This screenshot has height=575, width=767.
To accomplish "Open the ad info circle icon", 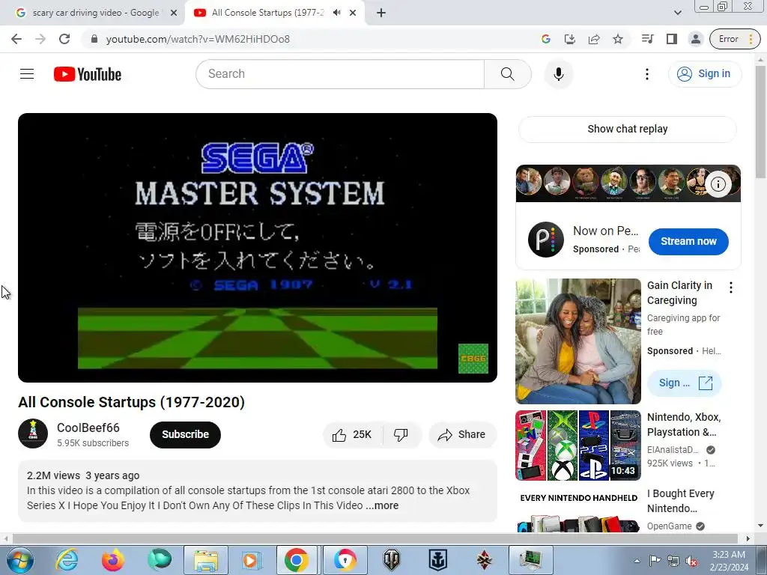I will point(718,184).
